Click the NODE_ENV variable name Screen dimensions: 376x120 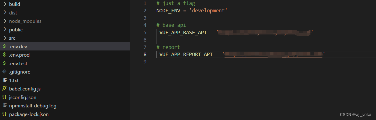pos(168,11)
